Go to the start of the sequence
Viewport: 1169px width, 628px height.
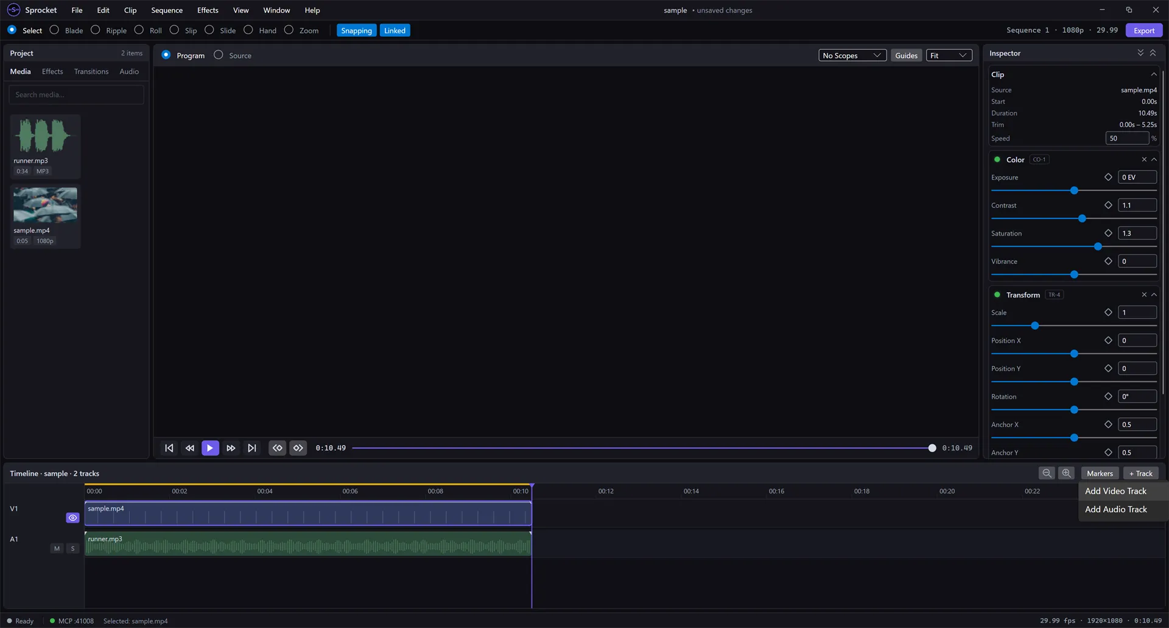click(x=169, y=448)
